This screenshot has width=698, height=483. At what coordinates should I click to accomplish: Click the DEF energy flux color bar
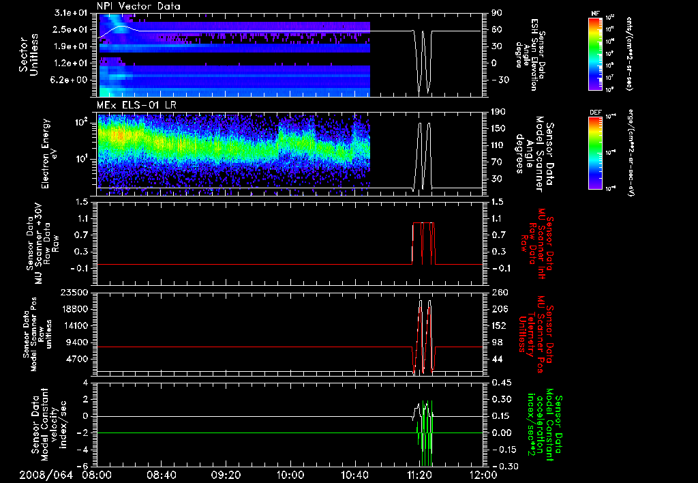pyautogui.click(x=596, y=153)
